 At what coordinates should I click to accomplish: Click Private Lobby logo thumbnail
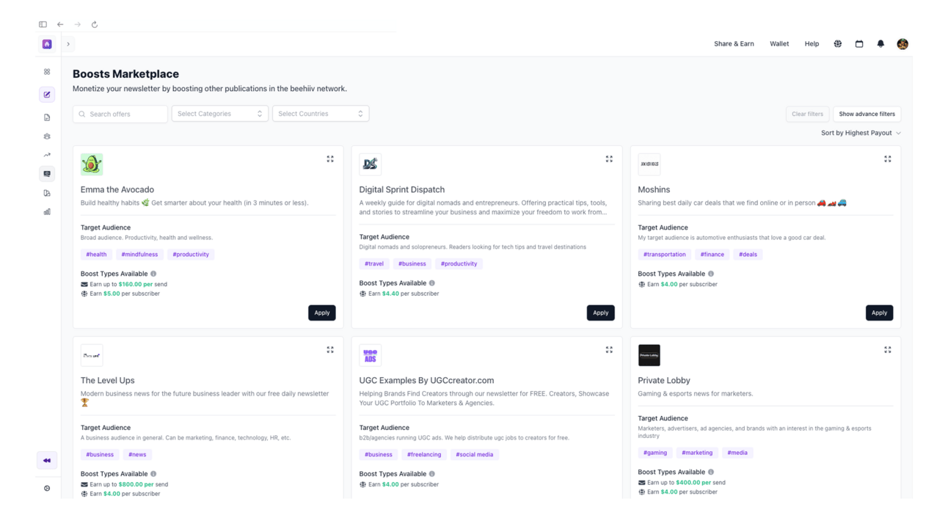tap(649, 355)
